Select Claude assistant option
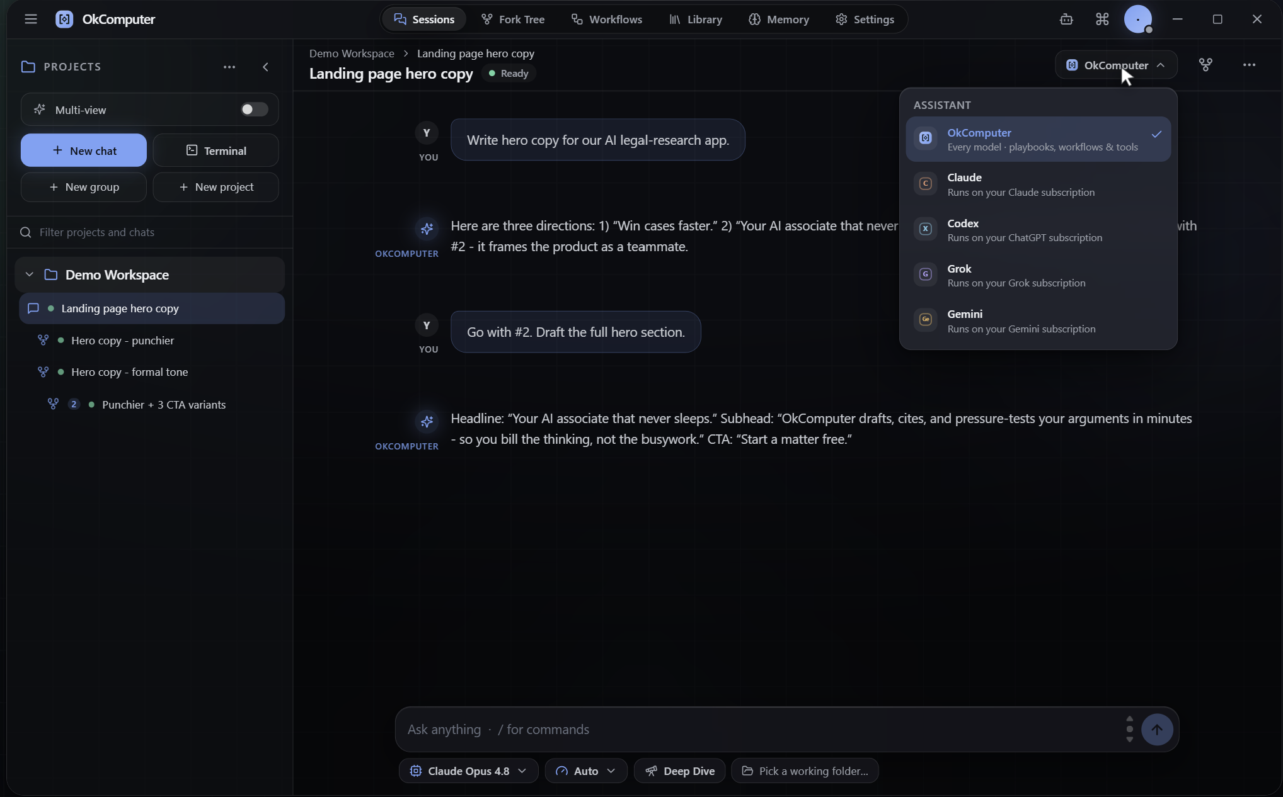Image resolution: width=1283 pixels, height=797 pixels. (x=1038, y=184)
